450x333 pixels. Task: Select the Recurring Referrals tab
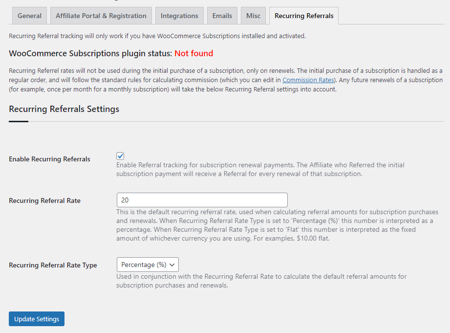[x=303, y=15]
